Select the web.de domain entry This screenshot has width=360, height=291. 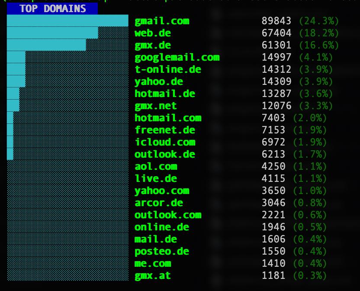153,33
